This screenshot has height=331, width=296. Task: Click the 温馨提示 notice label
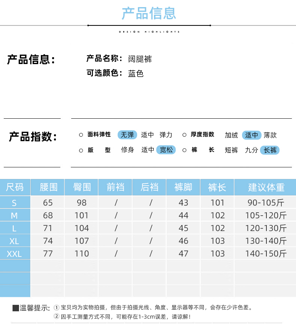click(31, 308)
